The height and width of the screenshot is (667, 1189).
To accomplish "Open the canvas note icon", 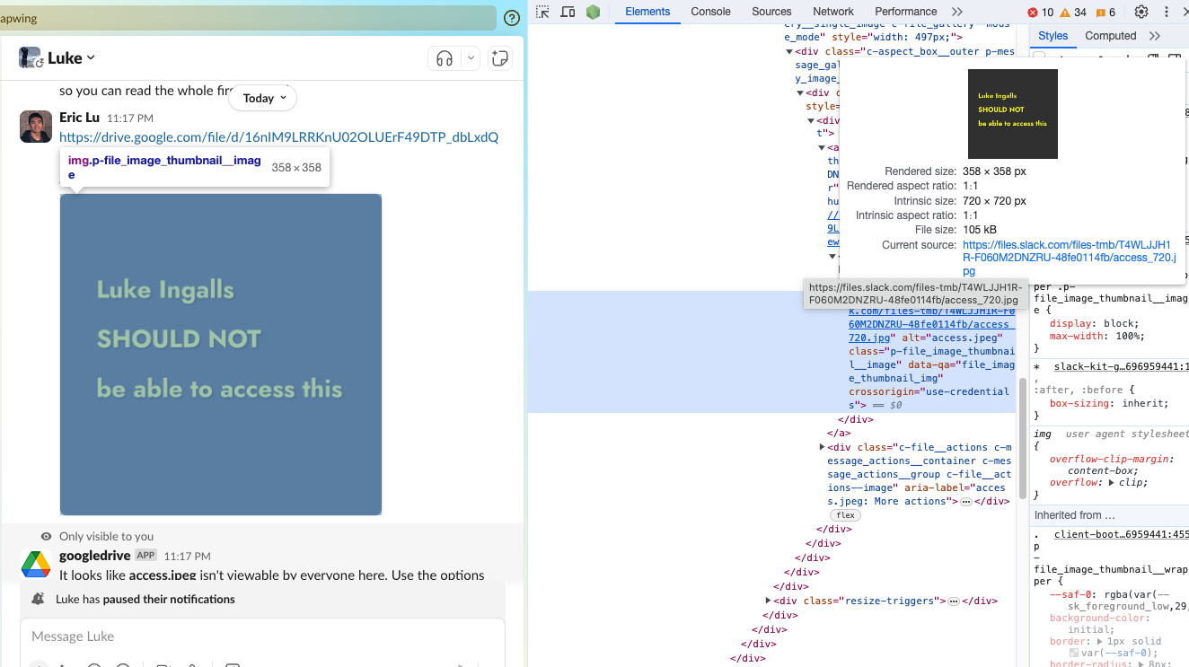I will coord(500,58).
